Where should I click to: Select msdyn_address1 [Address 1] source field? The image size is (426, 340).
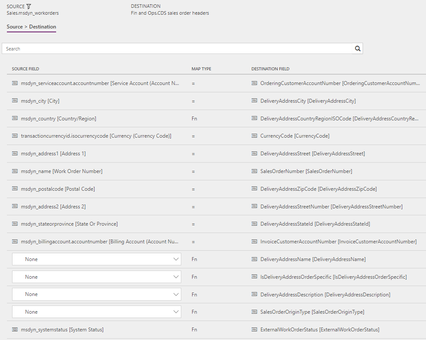53,154
